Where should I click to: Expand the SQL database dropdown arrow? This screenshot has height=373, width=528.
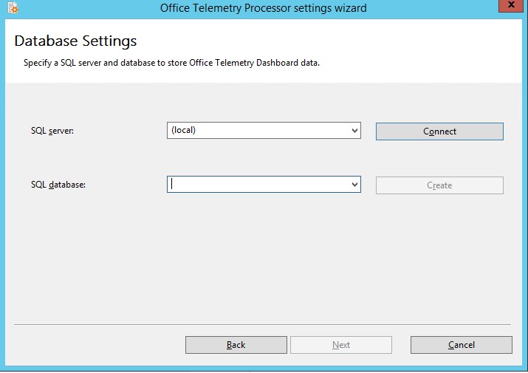354,185
